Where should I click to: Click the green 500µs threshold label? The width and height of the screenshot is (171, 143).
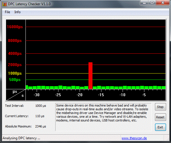15,80
